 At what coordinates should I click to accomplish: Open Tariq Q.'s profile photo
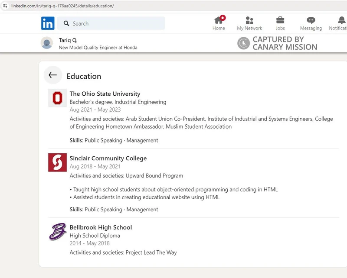[46, 43]
